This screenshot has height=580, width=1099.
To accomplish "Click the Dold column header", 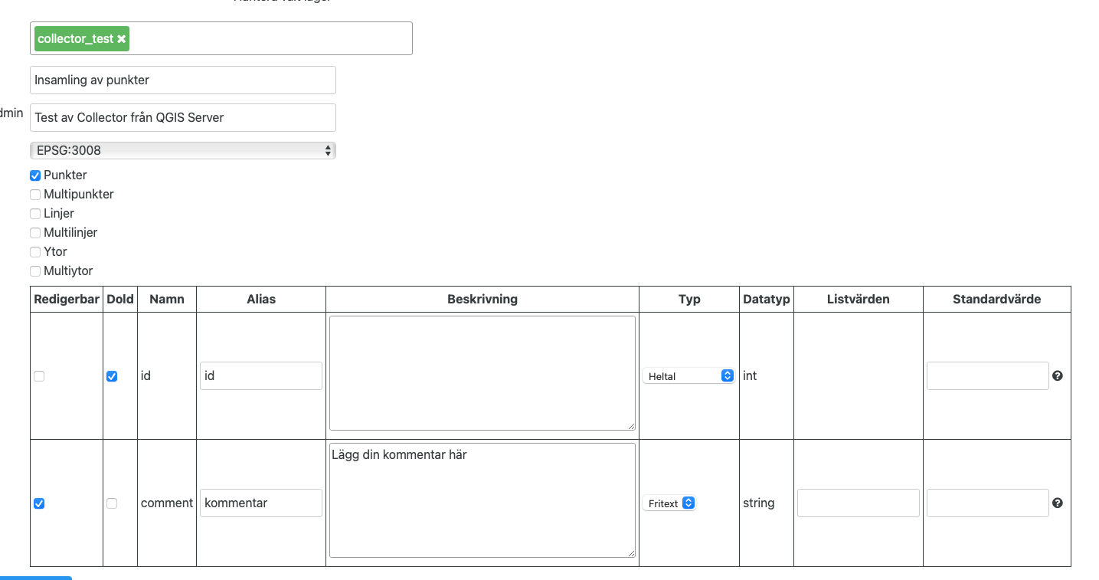I will [x=120, y=300].
